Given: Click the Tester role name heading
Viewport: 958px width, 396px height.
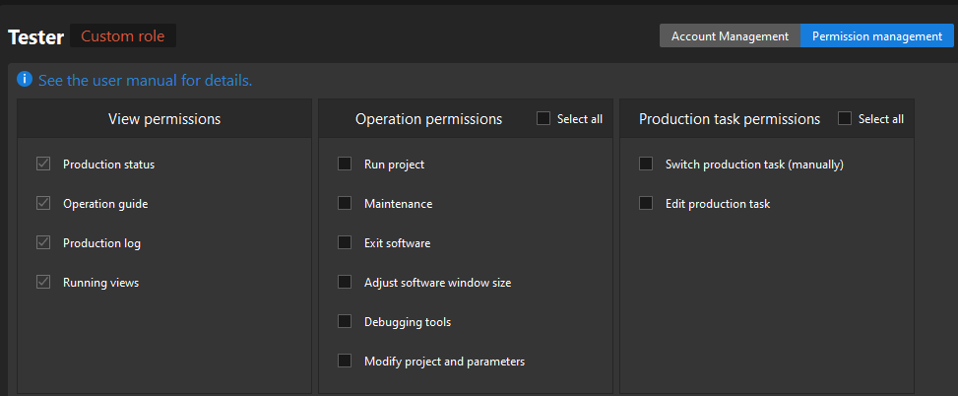Looking at the screenshot, I should tap(36, 36).
